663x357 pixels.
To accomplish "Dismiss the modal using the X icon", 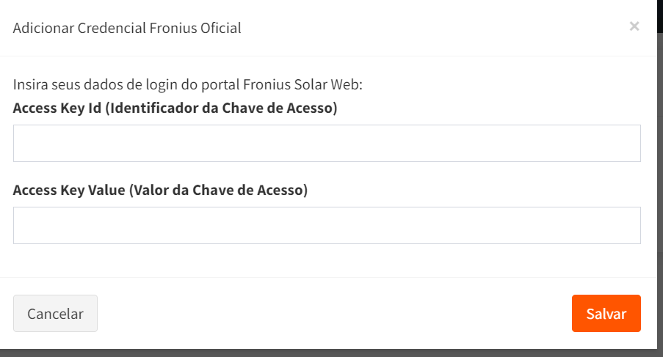I will tap(634, 26).
